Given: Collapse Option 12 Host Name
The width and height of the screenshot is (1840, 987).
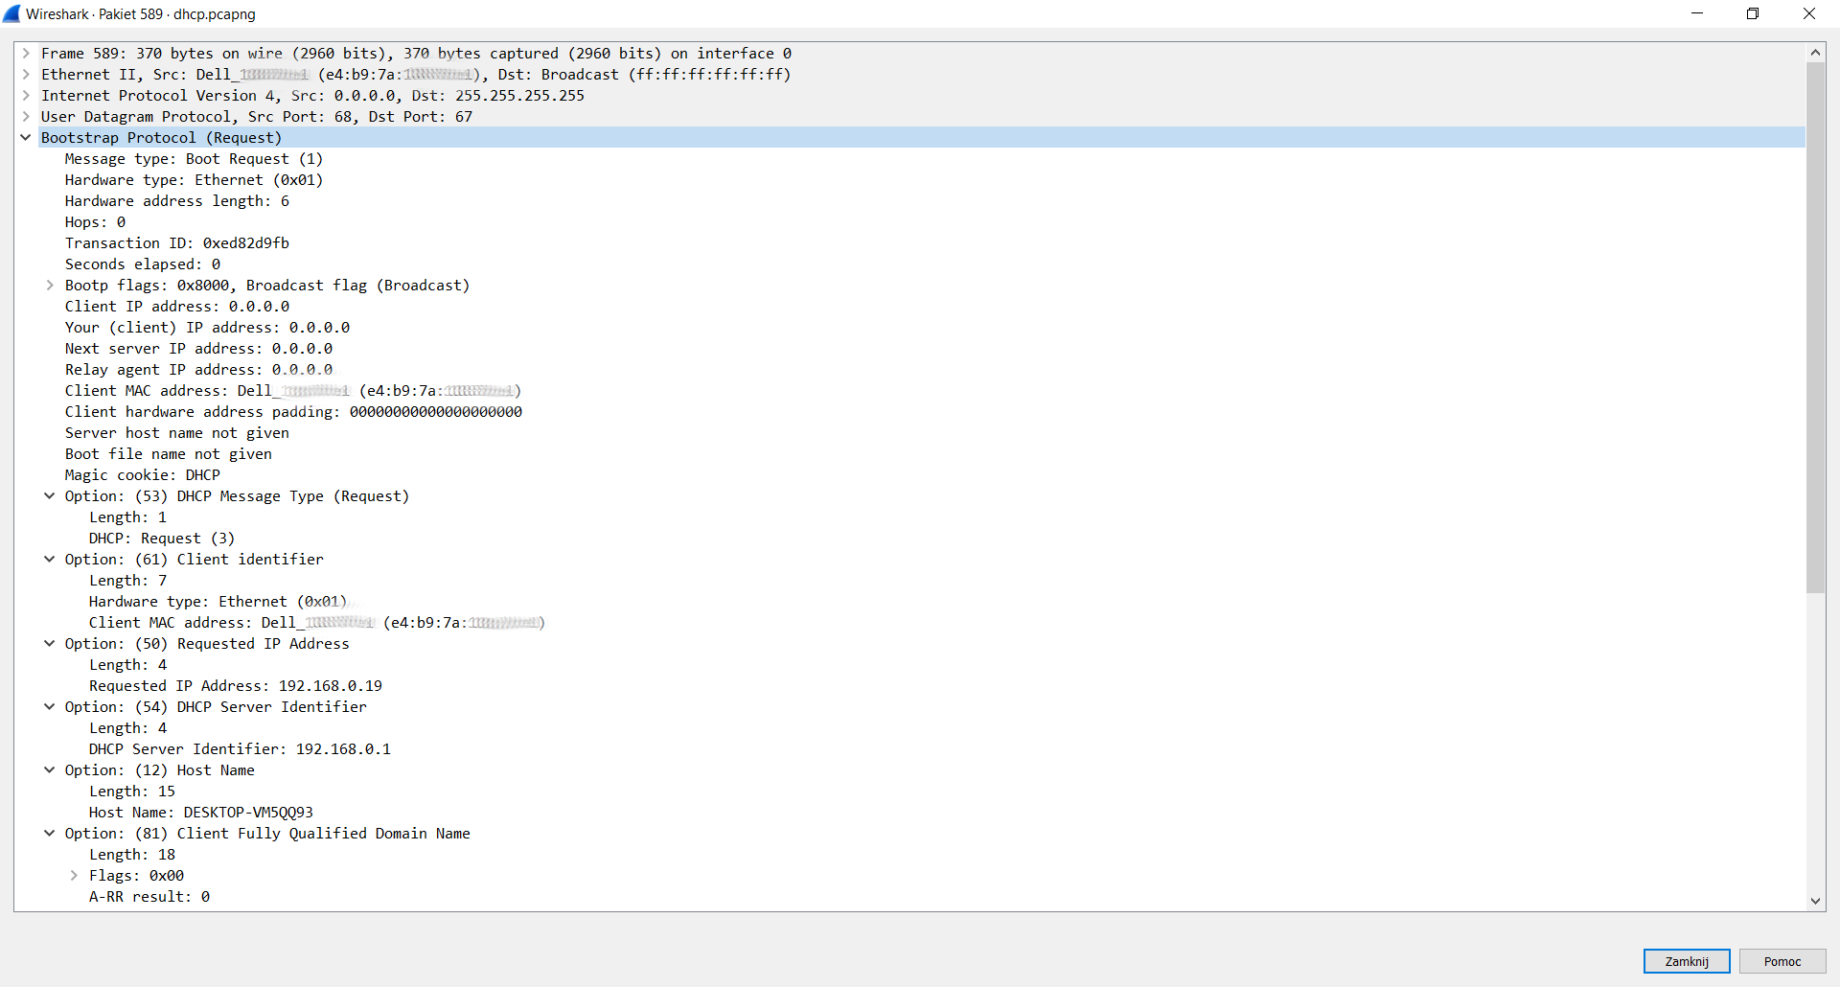Looking at the screenshot, I should 50,770.
